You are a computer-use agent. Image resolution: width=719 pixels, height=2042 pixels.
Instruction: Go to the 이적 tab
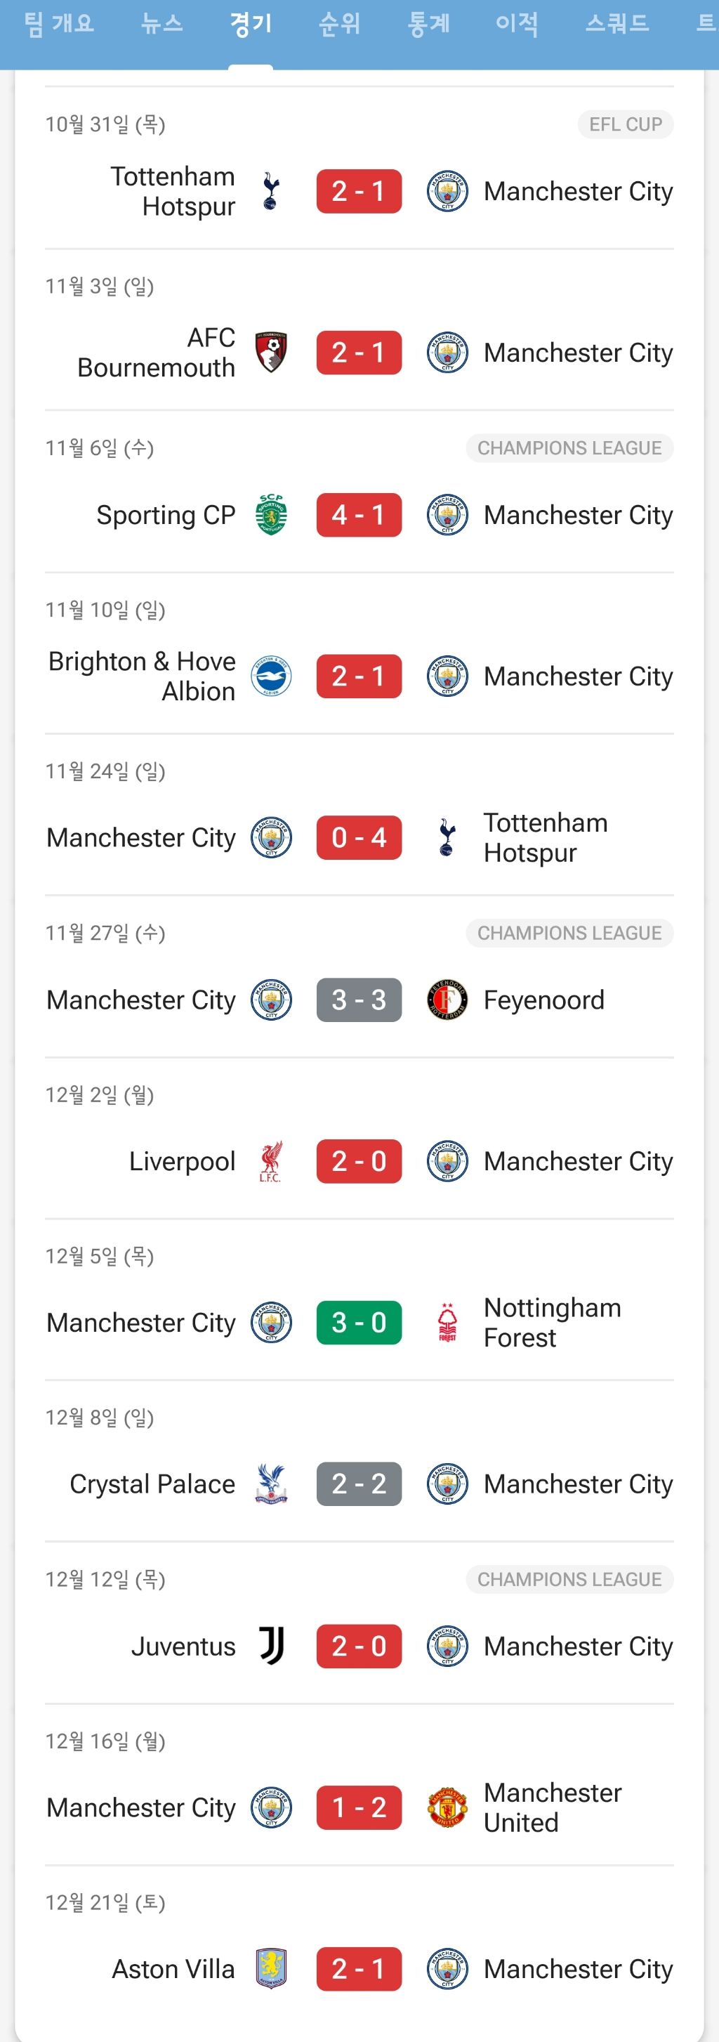point(517,24)
